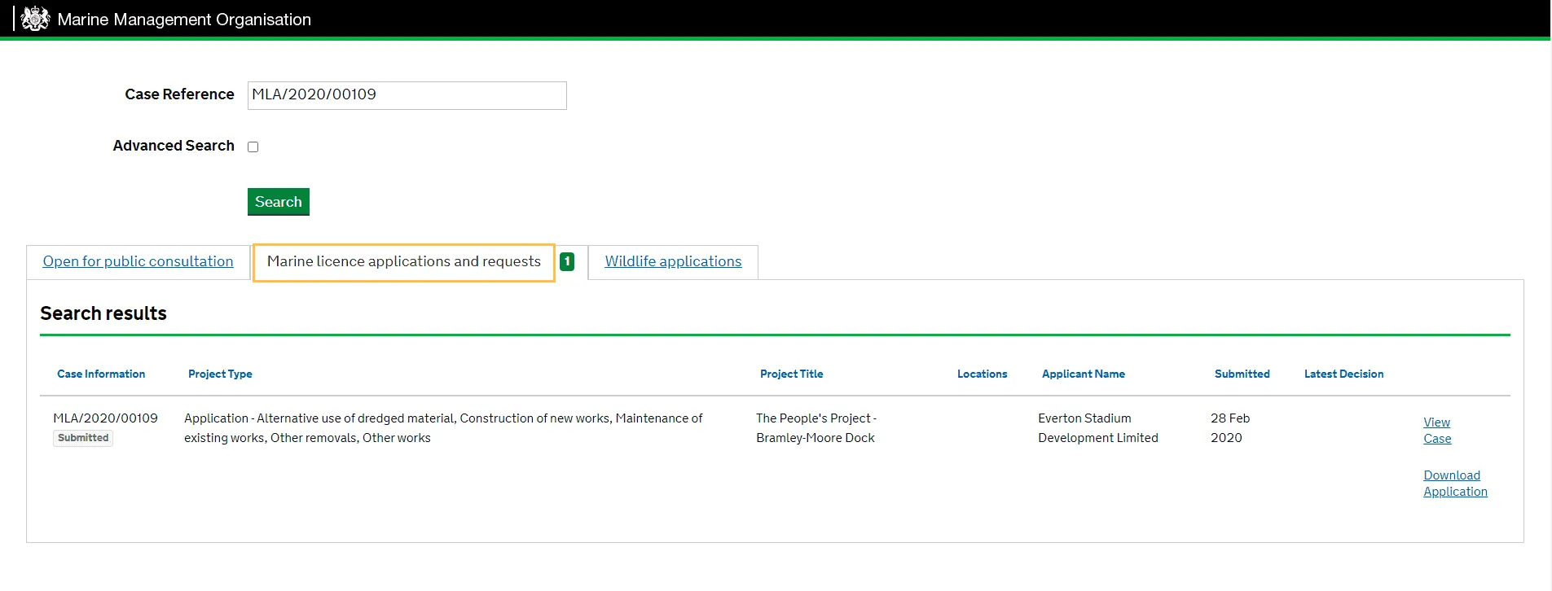The height and width of the screenshot is (591, 1552).
Task: Sort by Project Title column header
Action: (792, 374)
